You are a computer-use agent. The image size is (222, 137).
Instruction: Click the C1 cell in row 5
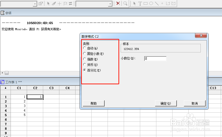tap(19, 115)
